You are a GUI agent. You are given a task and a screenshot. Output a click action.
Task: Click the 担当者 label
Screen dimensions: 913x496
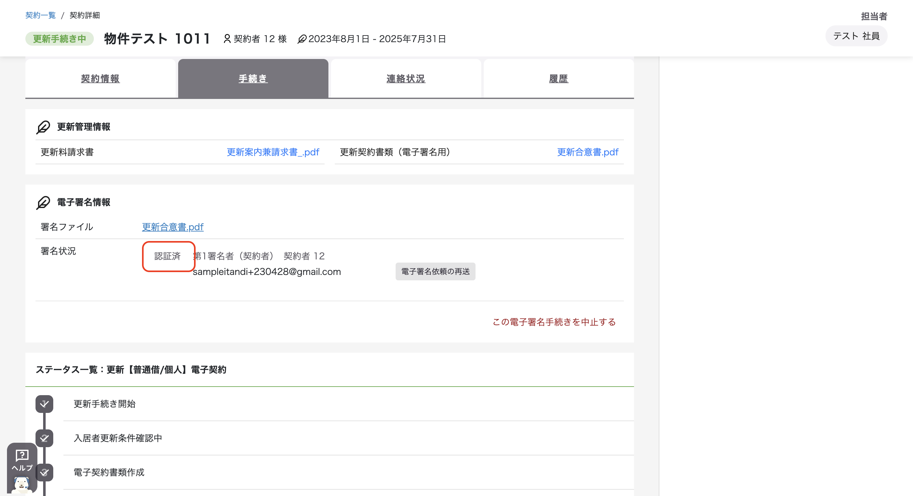(x=874, y=16)
